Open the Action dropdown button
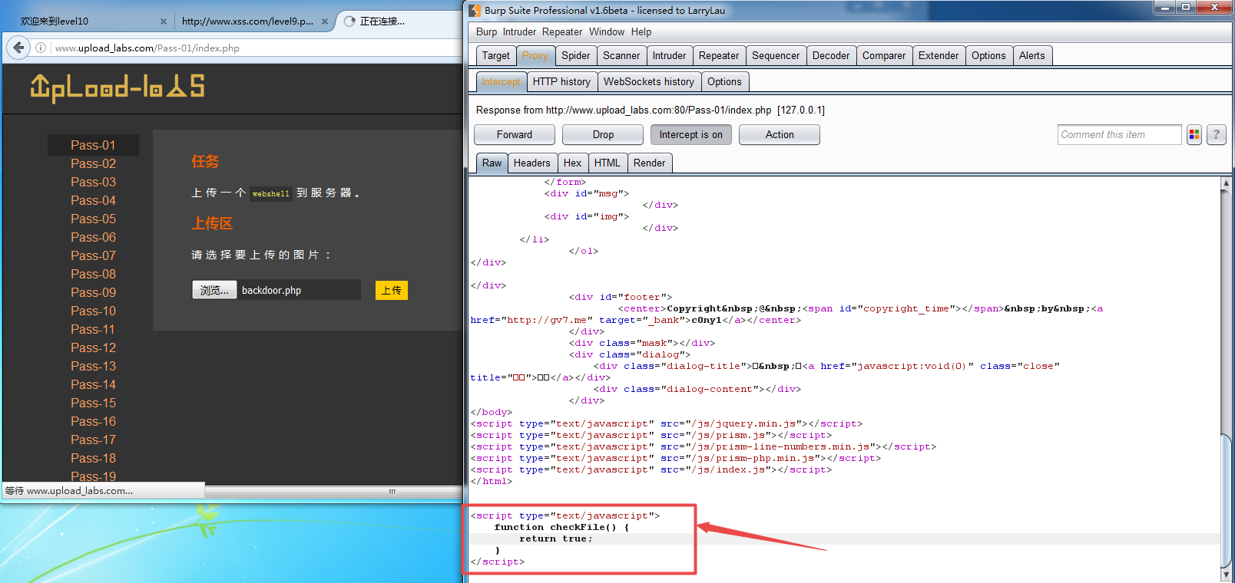This screenshot has width=1235, height=583. [x=780, y=135]
